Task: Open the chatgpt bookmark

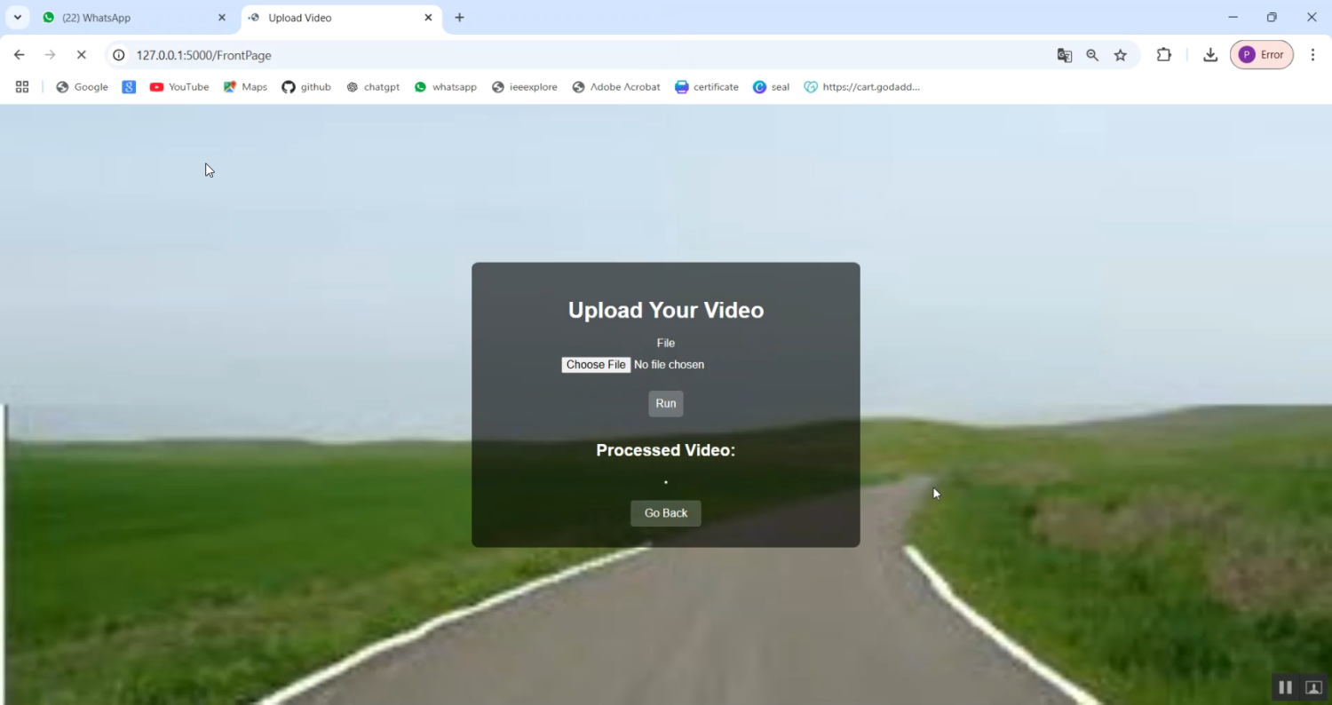Action: [x=373, y=87]
